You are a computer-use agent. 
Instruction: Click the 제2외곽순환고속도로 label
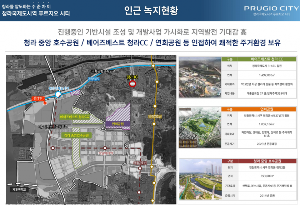pos(53,126)
